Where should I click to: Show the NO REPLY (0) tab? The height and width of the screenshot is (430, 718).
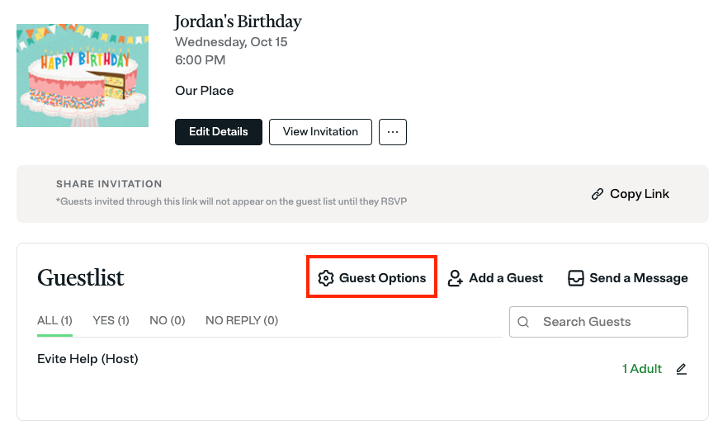[x=242, y=320]
